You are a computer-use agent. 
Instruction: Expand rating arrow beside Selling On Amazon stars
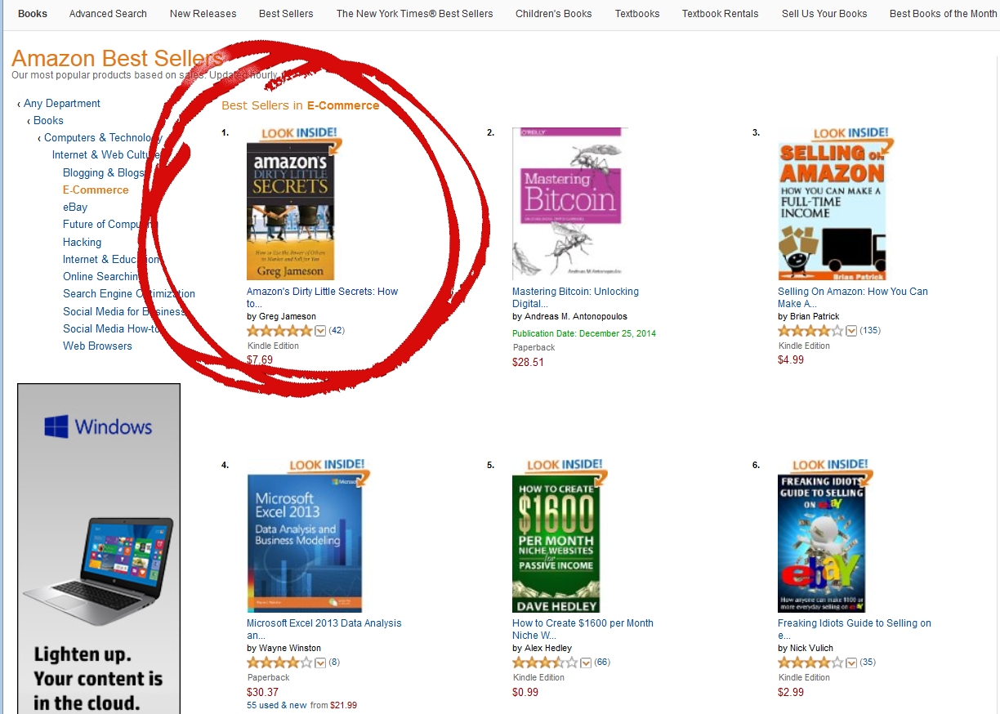[851, 331]
